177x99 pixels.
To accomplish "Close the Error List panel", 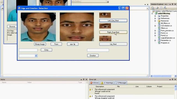I will [175, 79].
